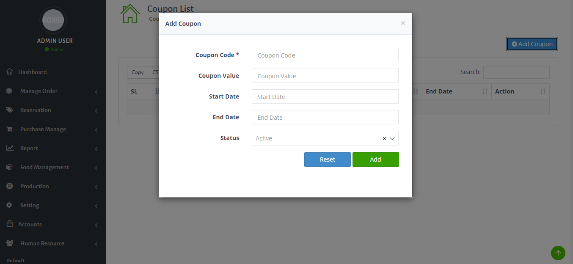Click the Setting gear icon
This screenshot has height=264, width=573.
[x=10, y=205]
